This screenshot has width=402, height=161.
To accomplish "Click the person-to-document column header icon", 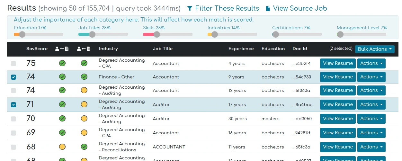I will (x=62, y=49).
